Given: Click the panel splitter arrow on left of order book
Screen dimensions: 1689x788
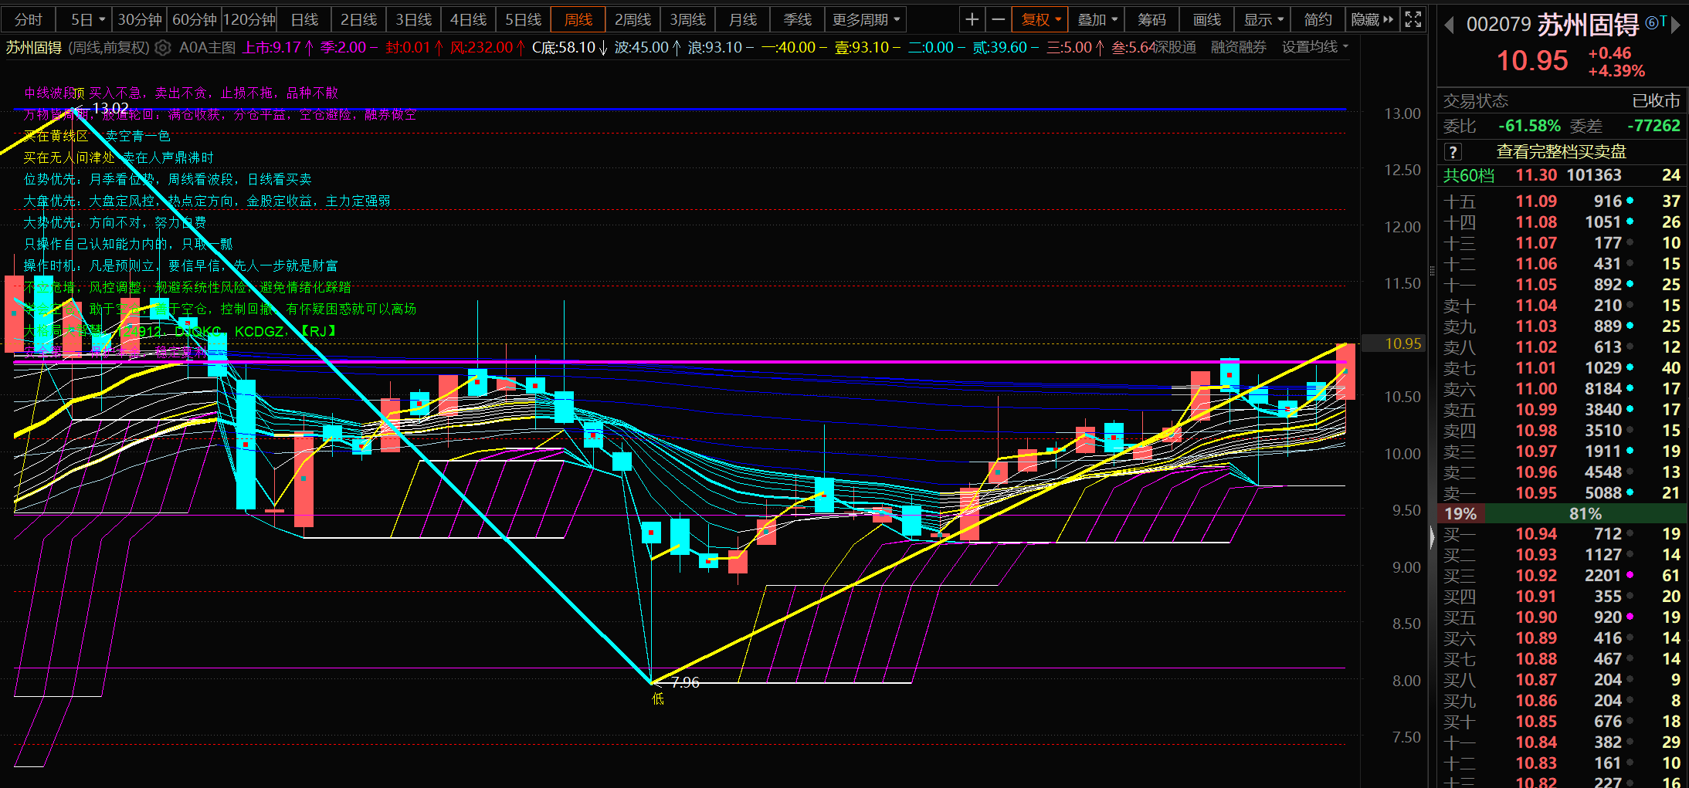Looking at the screenshot, I should [x=1432, y=536].
